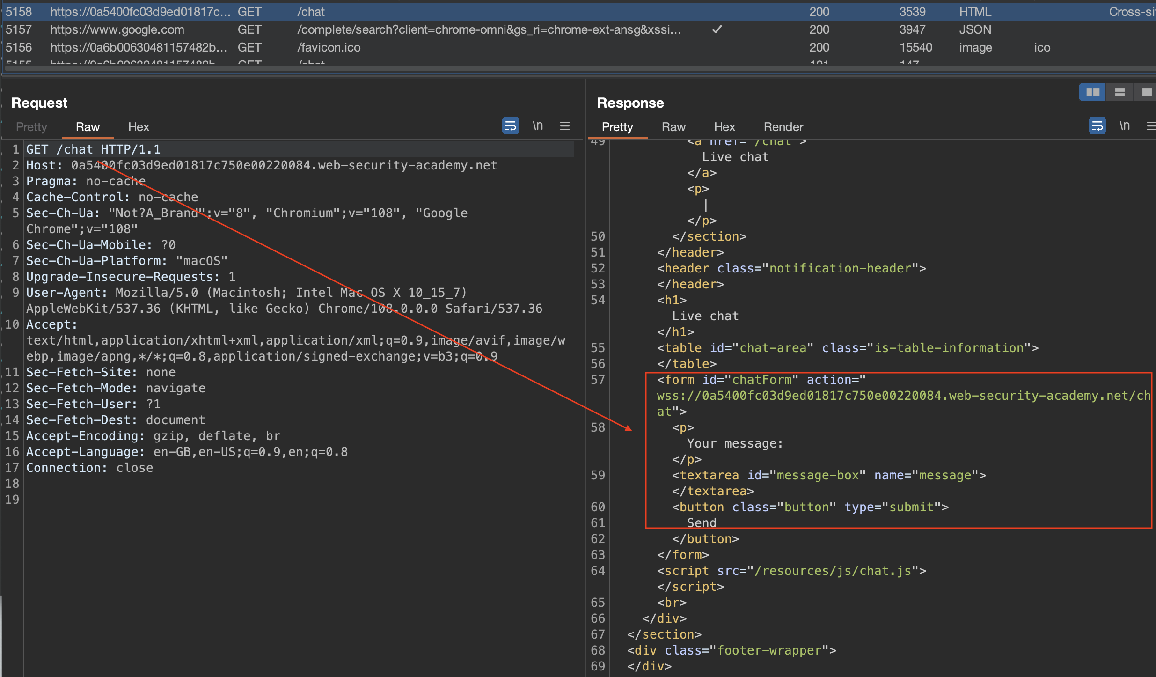Toggle word wrap in Response panel
Image resolution: width=1156 pixels, height=677 pixels.
click(x=1097, y=126)
